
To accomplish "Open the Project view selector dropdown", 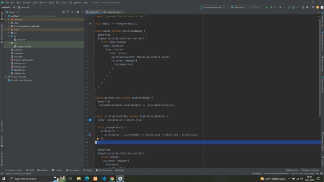I will tap(12, 12).
